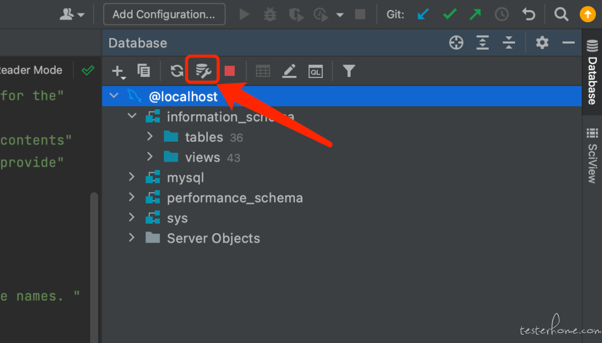Screen dimensions: 602x343
Task: Select the mysql schema
Action: click(x=342, y=177)
